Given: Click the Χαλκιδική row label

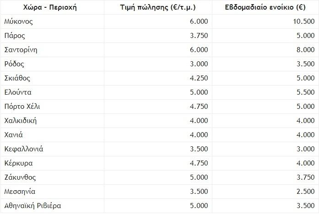Looking at the screenshot, I should 20,121.
